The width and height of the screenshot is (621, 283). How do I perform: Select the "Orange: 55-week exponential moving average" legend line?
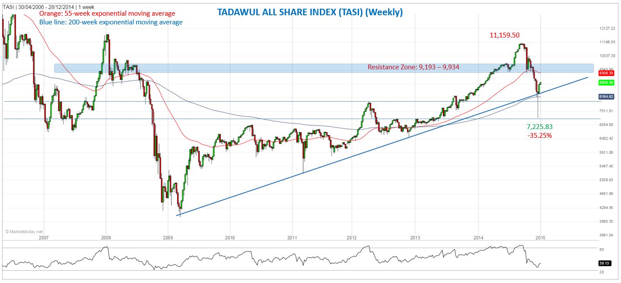pyautogui.click(x=108, y=14)
